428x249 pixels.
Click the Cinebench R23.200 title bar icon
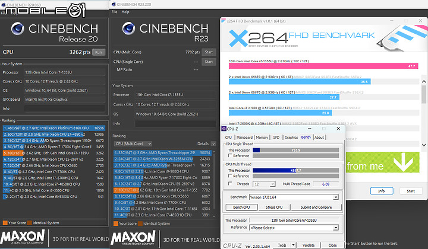coord(114,4)
